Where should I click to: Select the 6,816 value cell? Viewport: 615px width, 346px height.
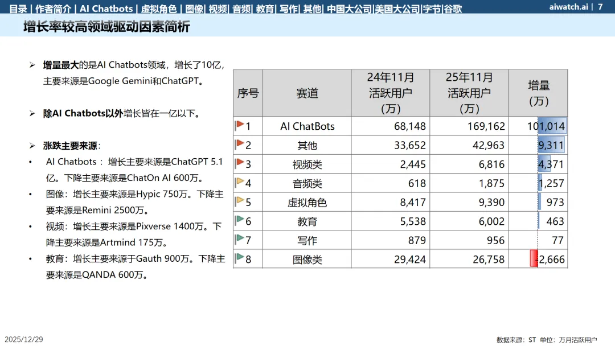[469, 164]
